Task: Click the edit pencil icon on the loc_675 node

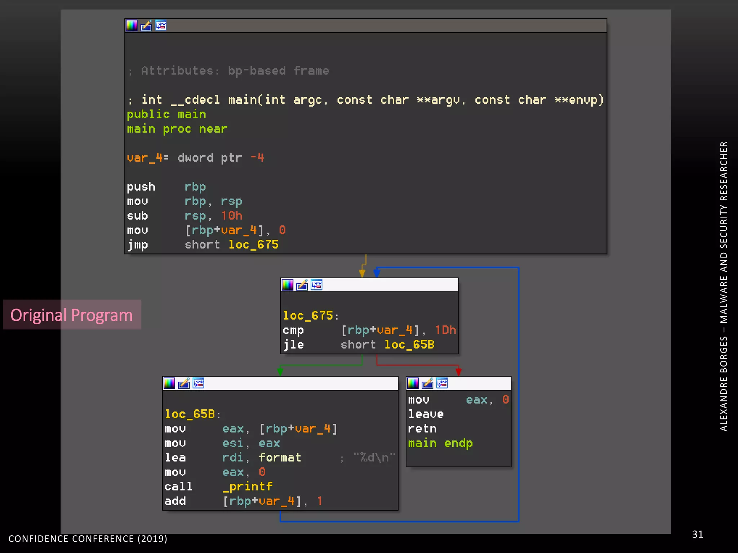Action: (x=302, y=285)
